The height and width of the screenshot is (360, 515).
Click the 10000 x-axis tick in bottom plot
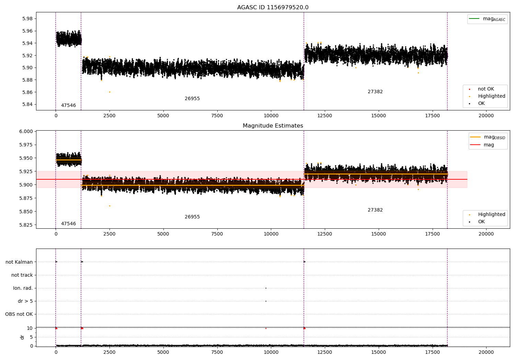tap(271, 352)
